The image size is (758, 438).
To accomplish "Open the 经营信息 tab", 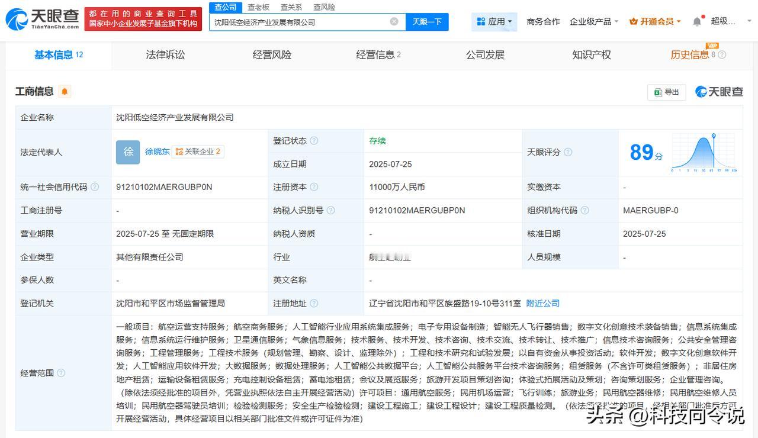I will pyautogui.click(x=378, y=55).
